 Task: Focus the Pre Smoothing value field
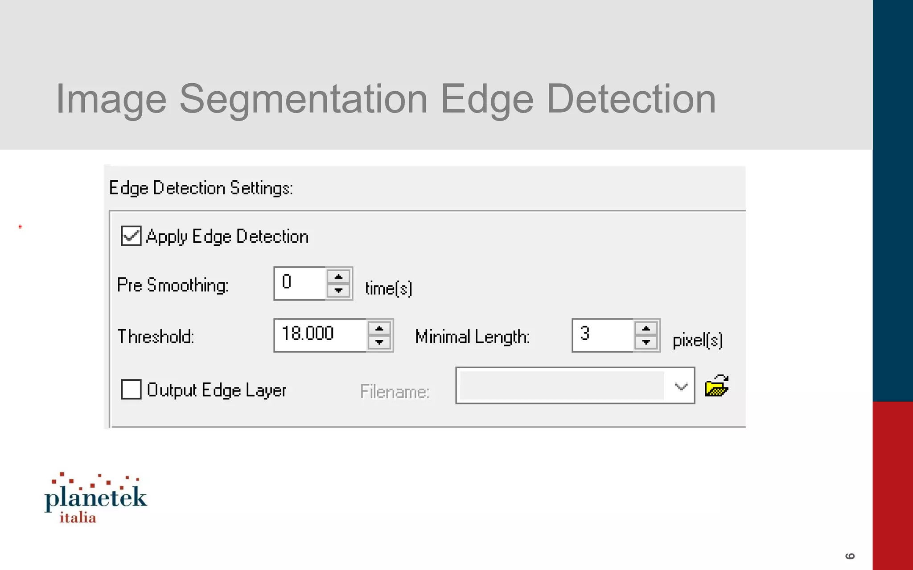click(x=300, y=284)
